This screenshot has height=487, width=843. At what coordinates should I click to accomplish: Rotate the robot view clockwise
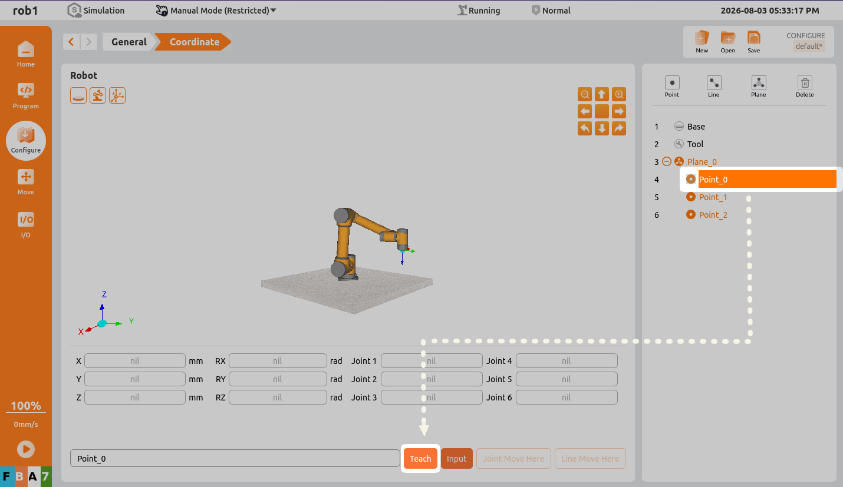point(619,128)
